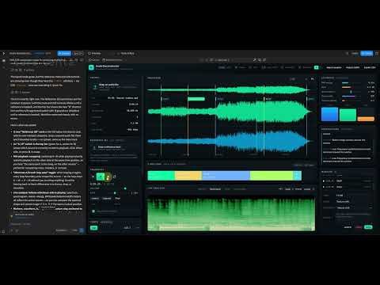Toggle the green switch in app header
The height and width of the screenshot is (285, 380).
(x=317, y=67)
